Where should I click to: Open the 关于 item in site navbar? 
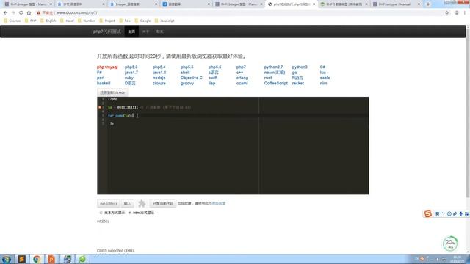tap(145, 32)
